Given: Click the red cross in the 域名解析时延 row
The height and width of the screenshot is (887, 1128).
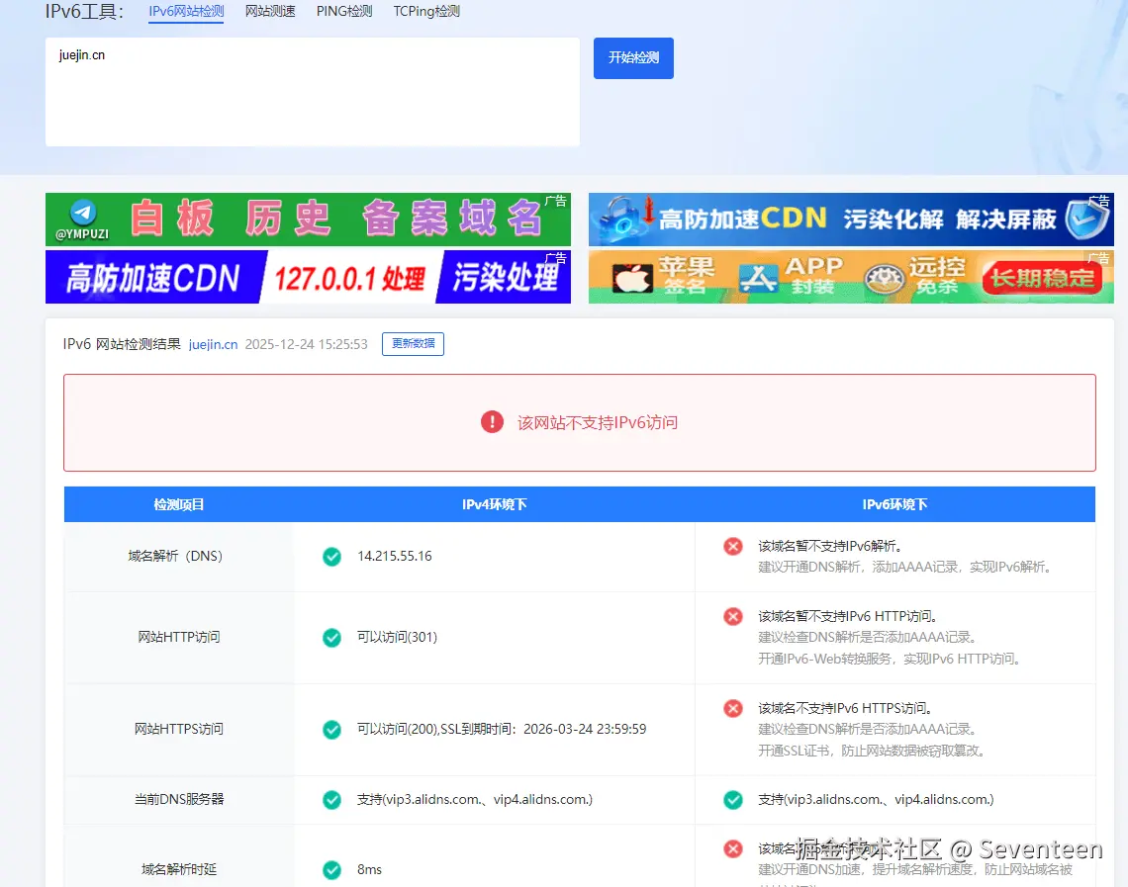Looking at the screenshot, I should (733, 848).
